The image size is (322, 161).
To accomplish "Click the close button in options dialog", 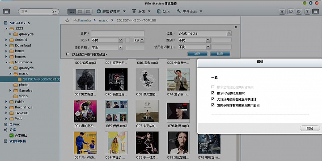I will pyautogui.click(x=309, y=128).
